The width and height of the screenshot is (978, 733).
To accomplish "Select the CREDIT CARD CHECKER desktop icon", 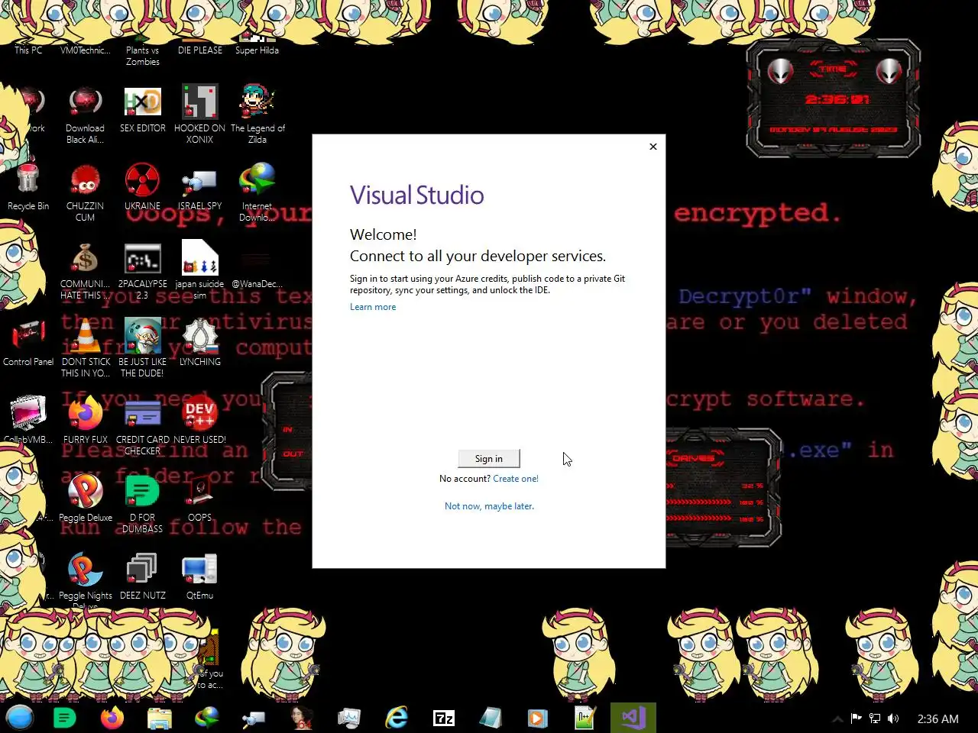I will click(143, 426).
